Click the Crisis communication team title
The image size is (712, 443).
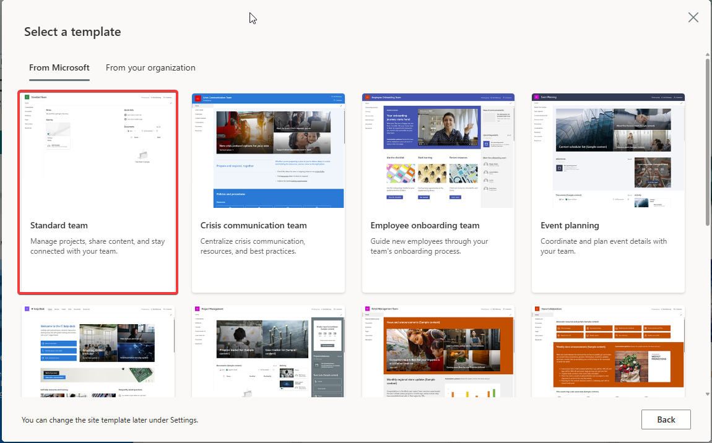253,226
